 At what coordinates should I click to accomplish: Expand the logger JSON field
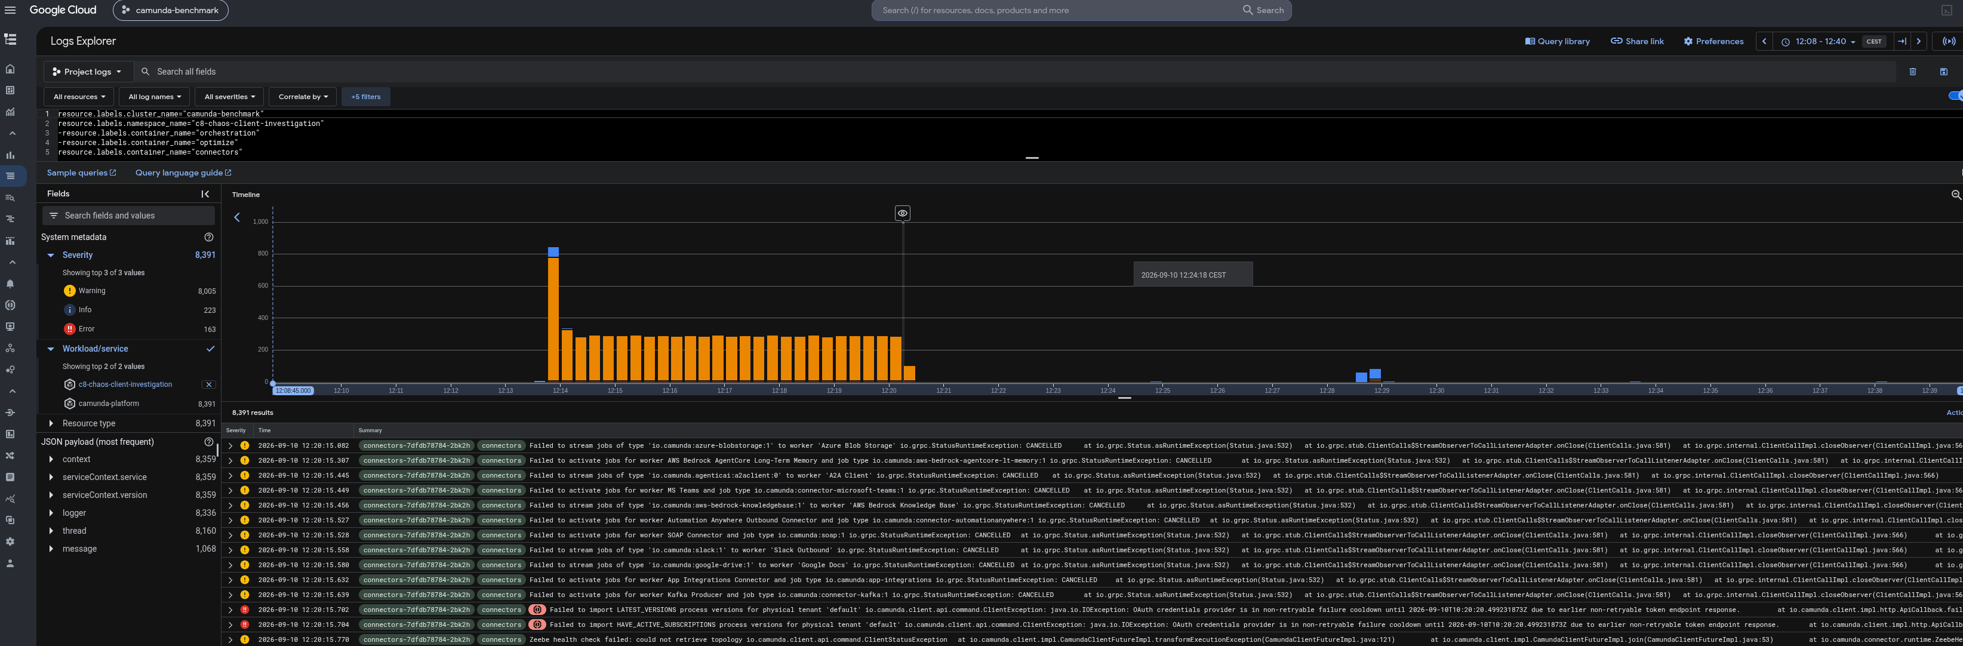[x=51, y=513]
